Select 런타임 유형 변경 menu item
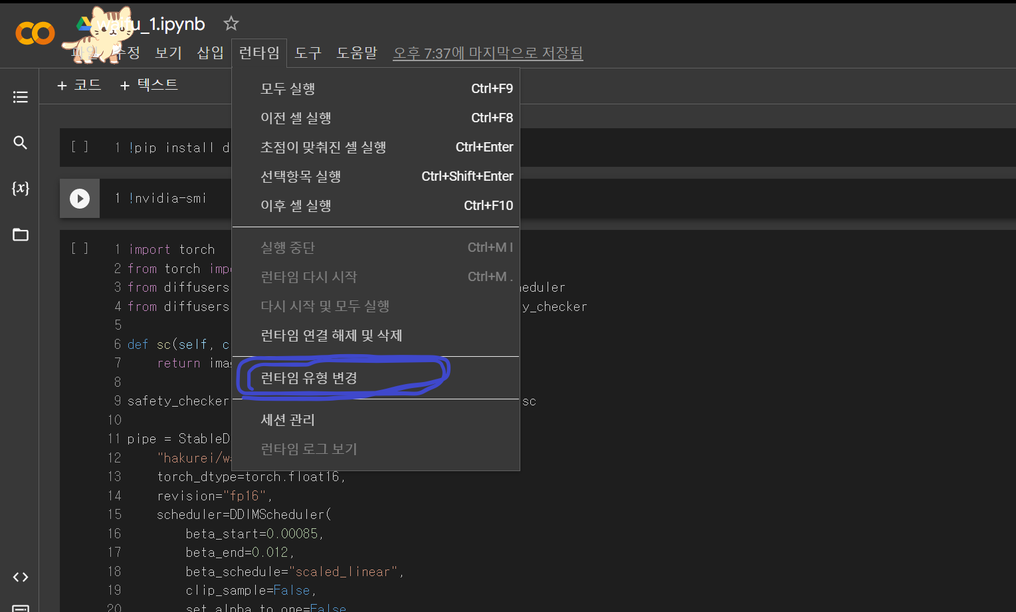Screen dimensions: 1016x612 click(x=309, y=378)
